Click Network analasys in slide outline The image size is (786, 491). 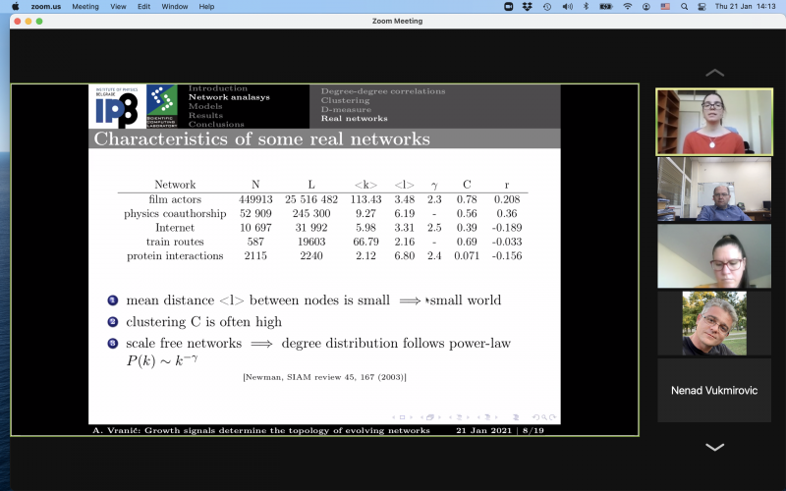pyautogui.click(x=229, y=97)
